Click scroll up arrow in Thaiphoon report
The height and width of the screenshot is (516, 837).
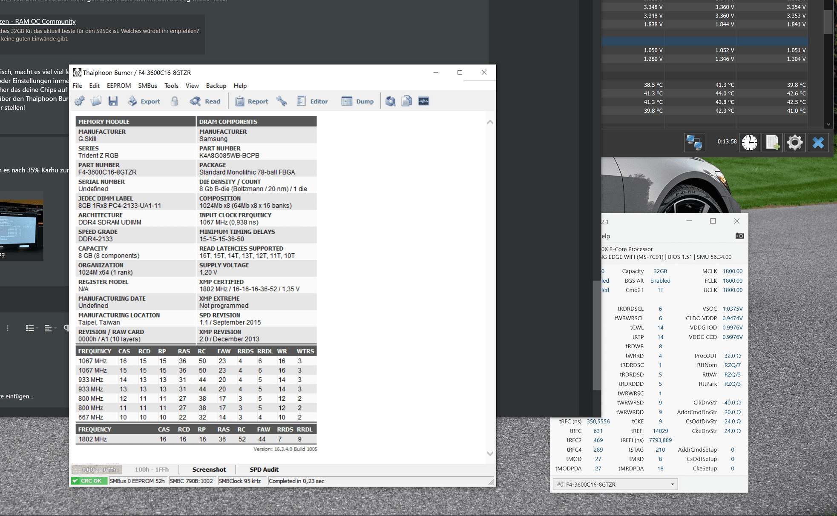[490, 122]
